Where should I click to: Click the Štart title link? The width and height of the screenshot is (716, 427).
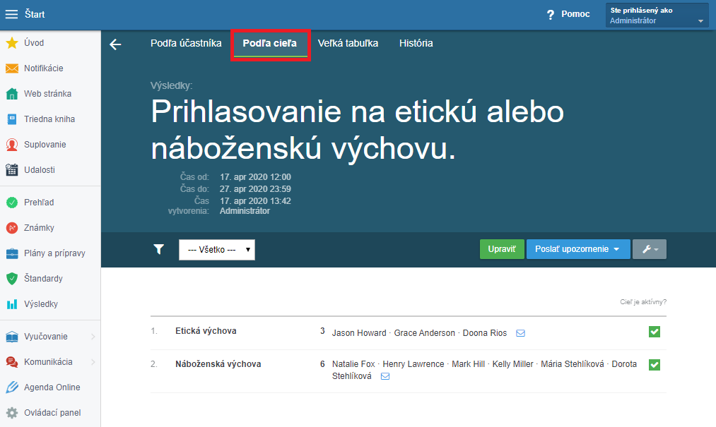click(x=35, y=14)
